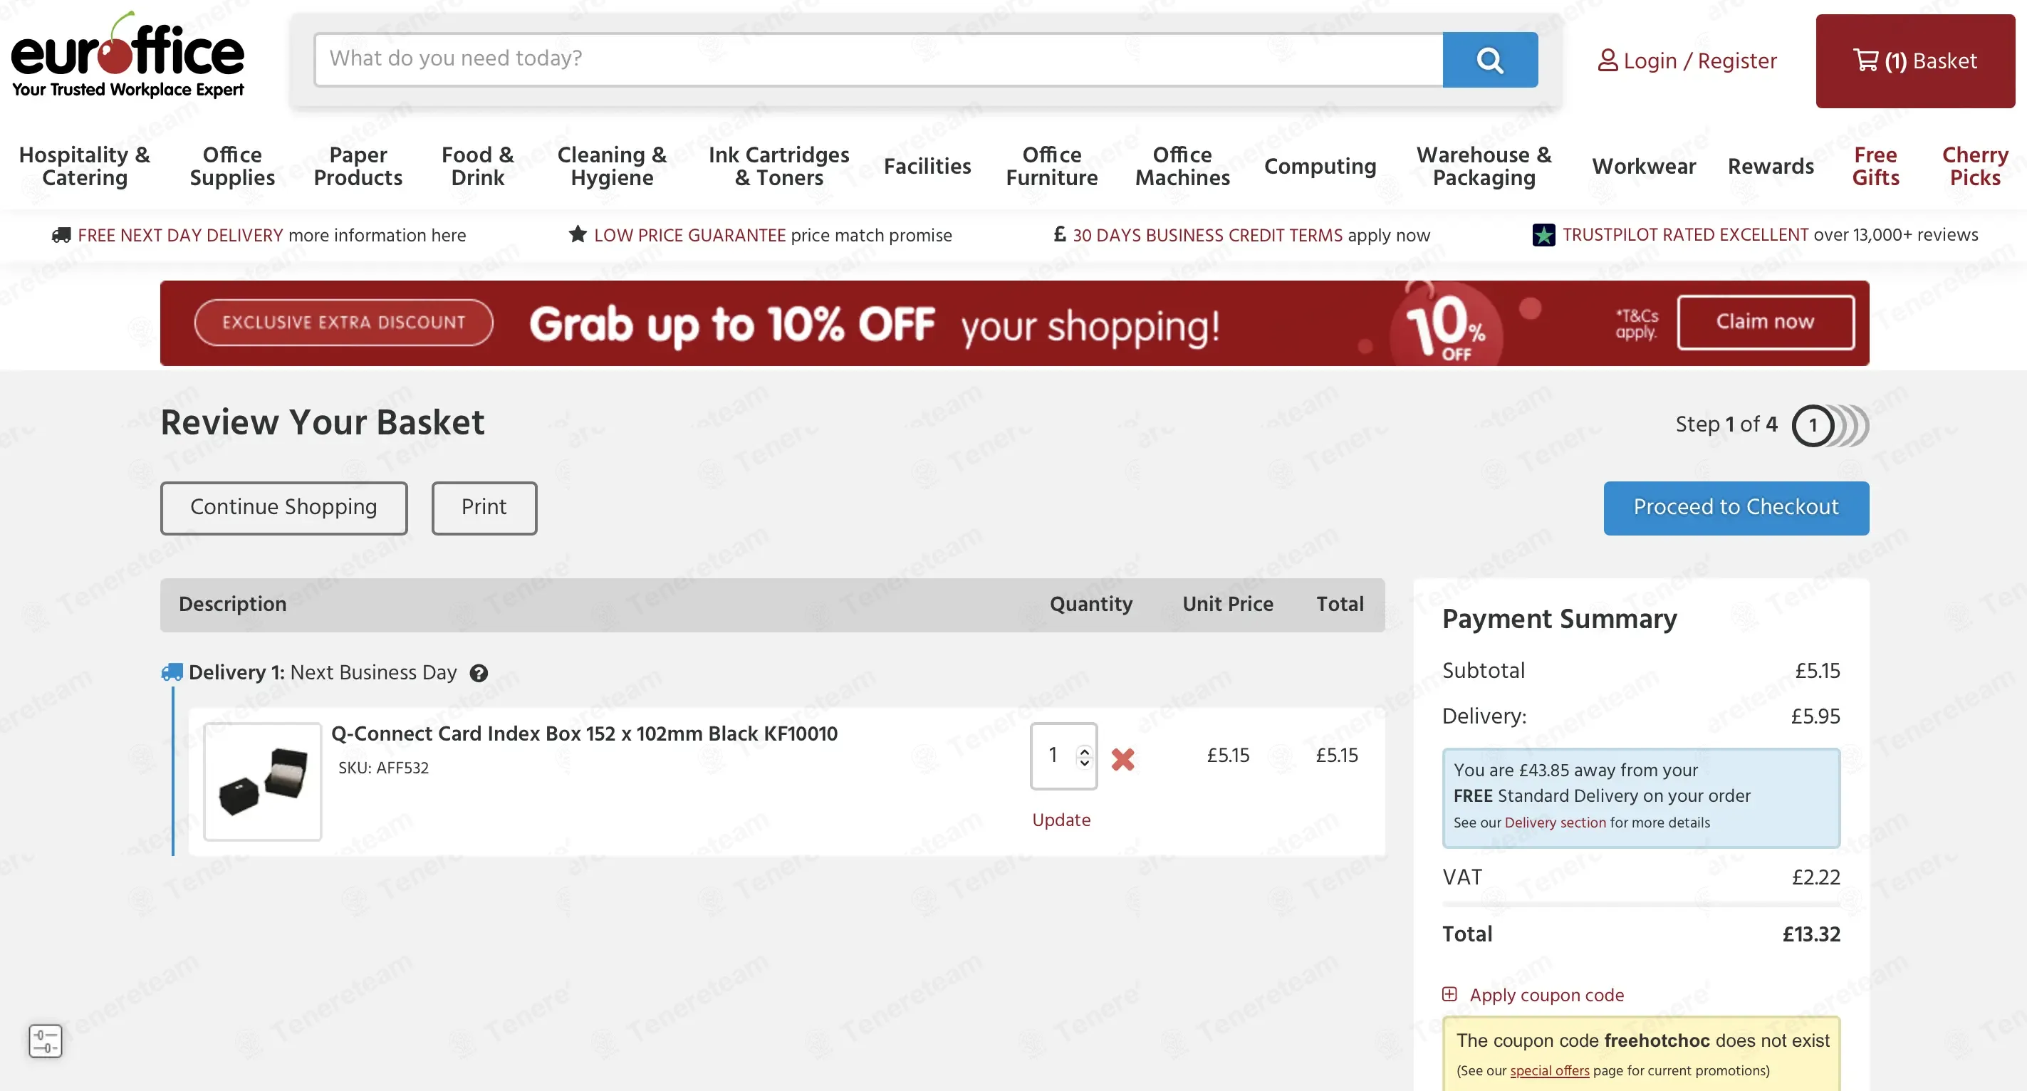Click Proceed to Checkout
This screenshot has height=1091, width=2027.
coord(1736,508)
